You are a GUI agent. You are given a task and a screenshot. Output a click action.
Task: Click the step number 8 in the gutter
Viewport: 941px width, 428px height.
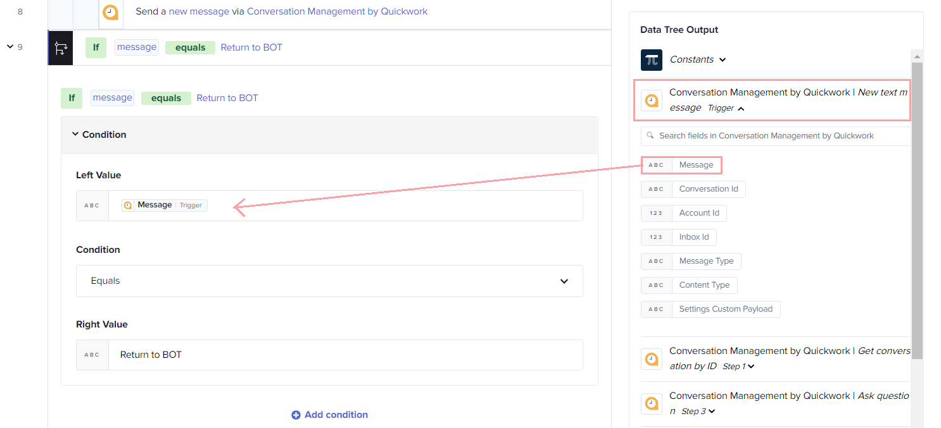20,11
